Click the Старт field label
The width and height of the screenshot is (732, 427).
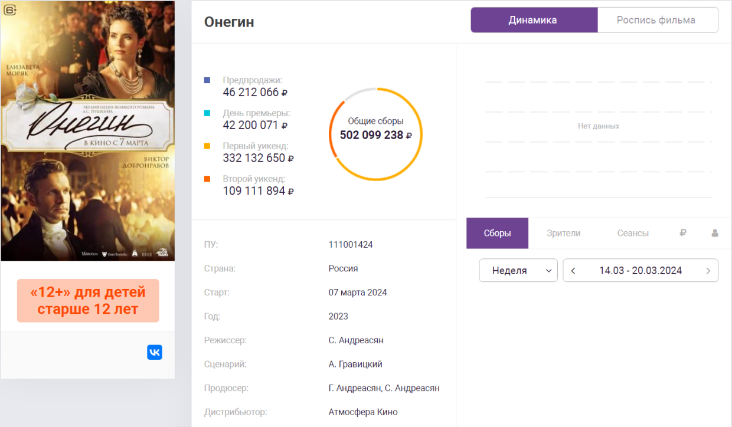click(217, 293)
